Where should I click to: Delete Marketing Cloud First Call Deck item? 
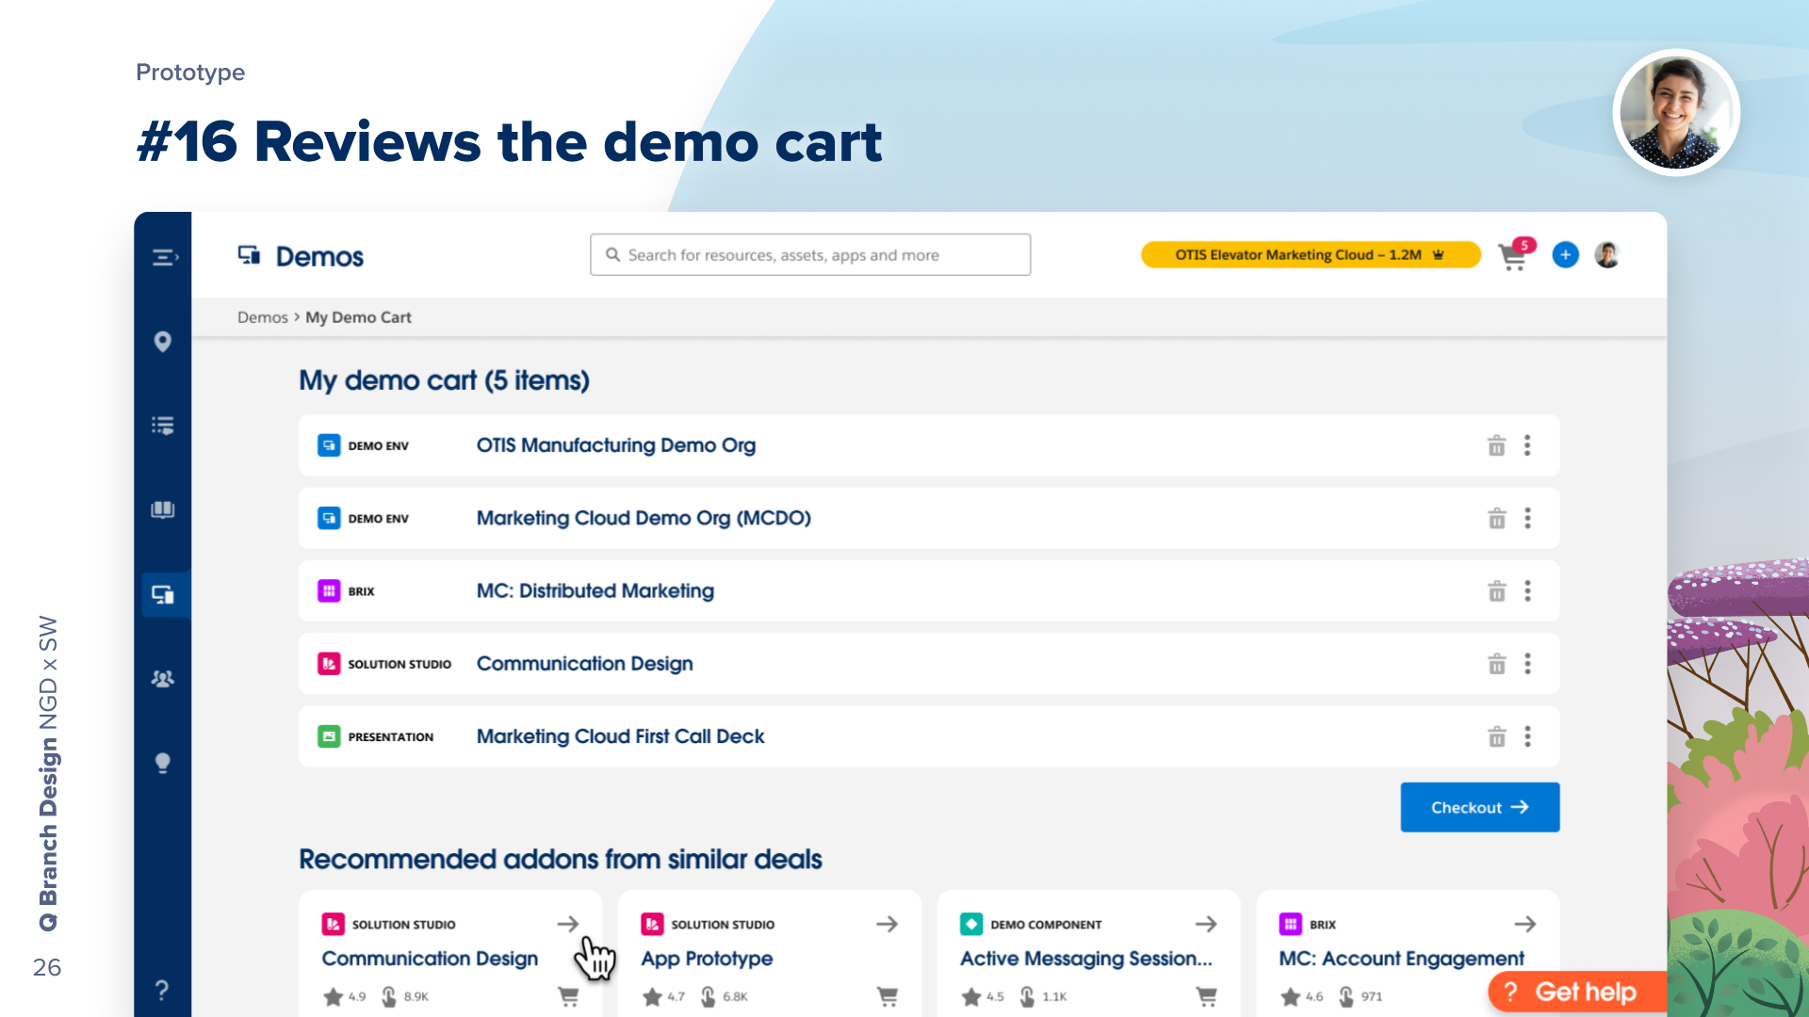click(x=1496, y=736)
